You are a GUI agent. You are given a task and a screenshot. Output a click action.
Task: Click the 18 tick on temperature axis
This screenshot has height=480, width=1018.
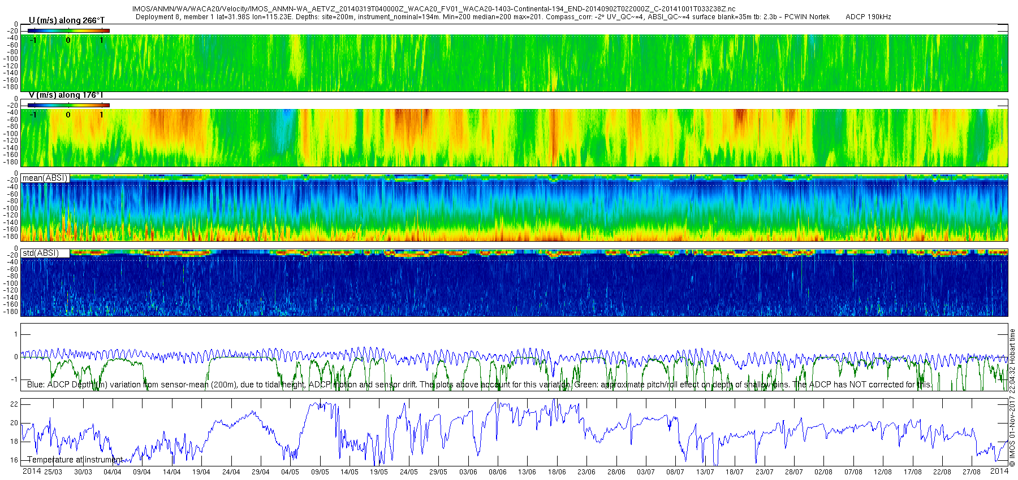point(14,442)
